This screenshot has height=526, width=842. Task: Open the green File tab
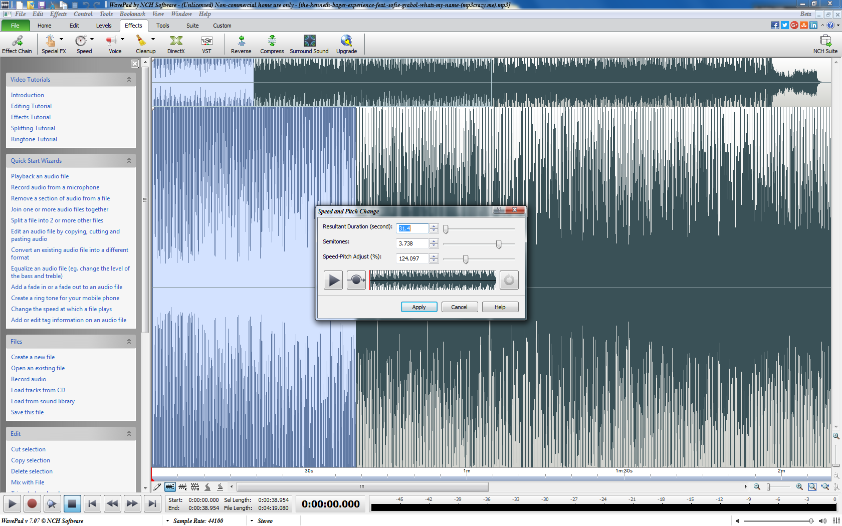[15, 26]
